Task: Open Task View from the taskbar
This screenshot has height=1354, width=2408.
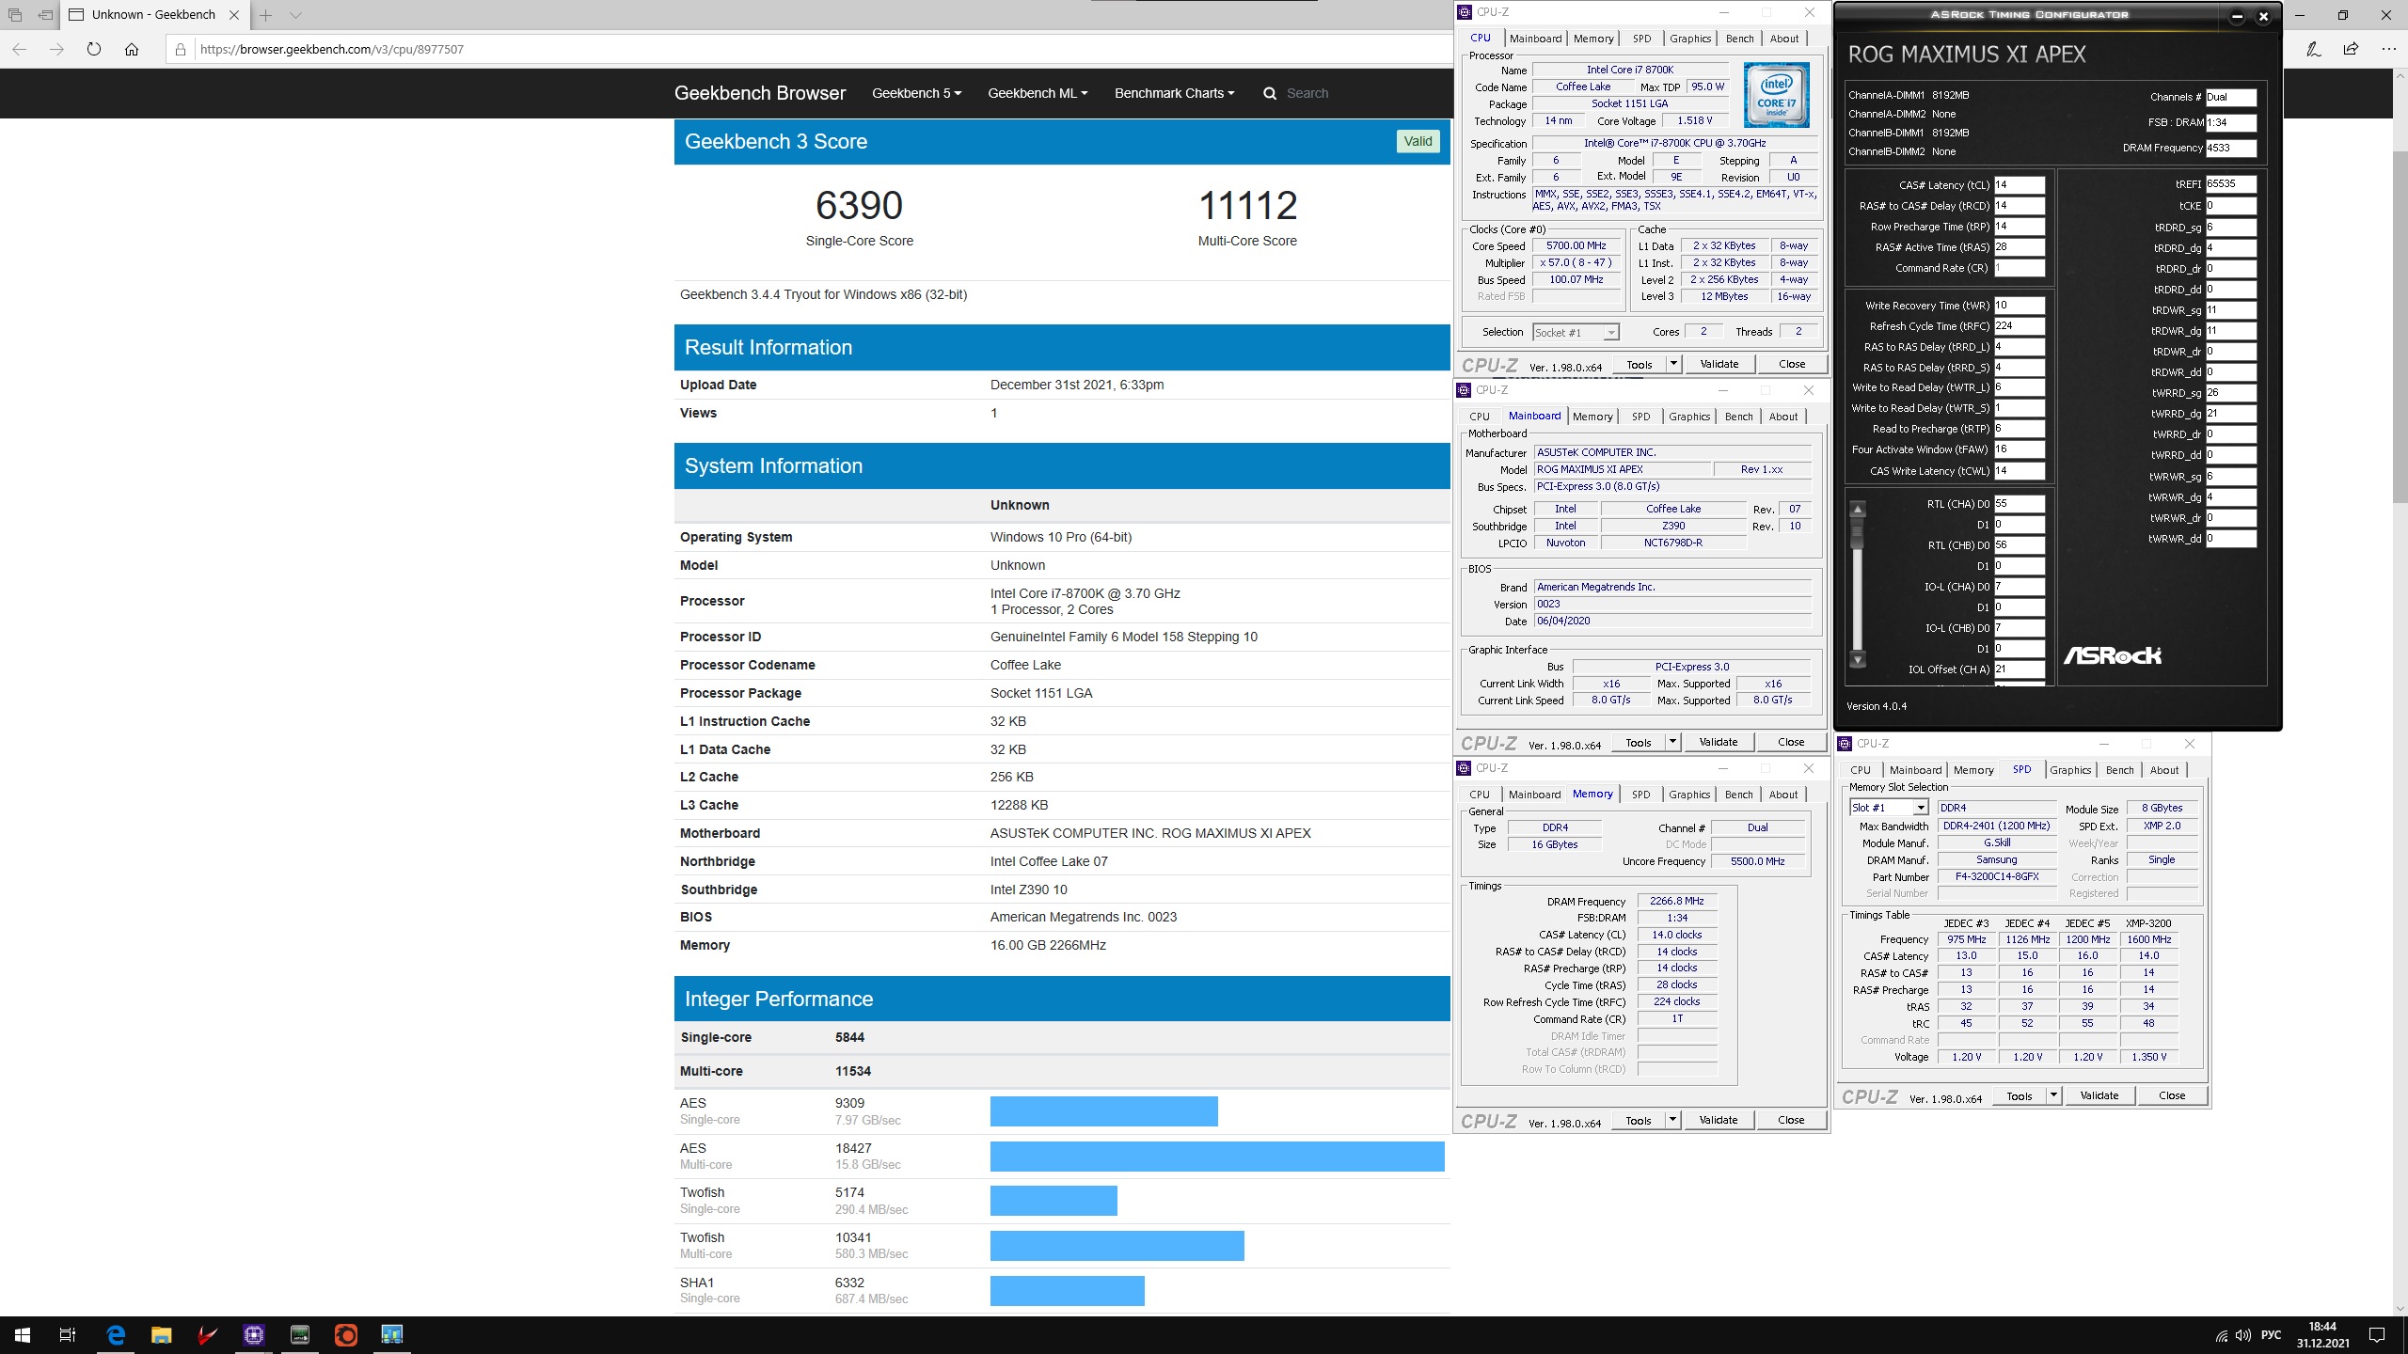Action: pos(68,1334)
